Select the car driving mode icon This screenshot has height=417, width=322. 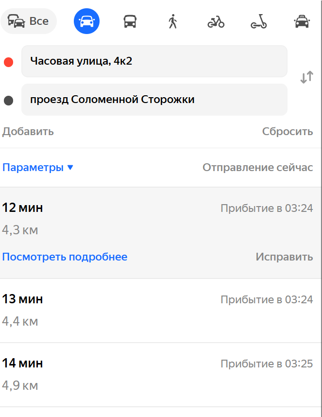pos(87,21)
